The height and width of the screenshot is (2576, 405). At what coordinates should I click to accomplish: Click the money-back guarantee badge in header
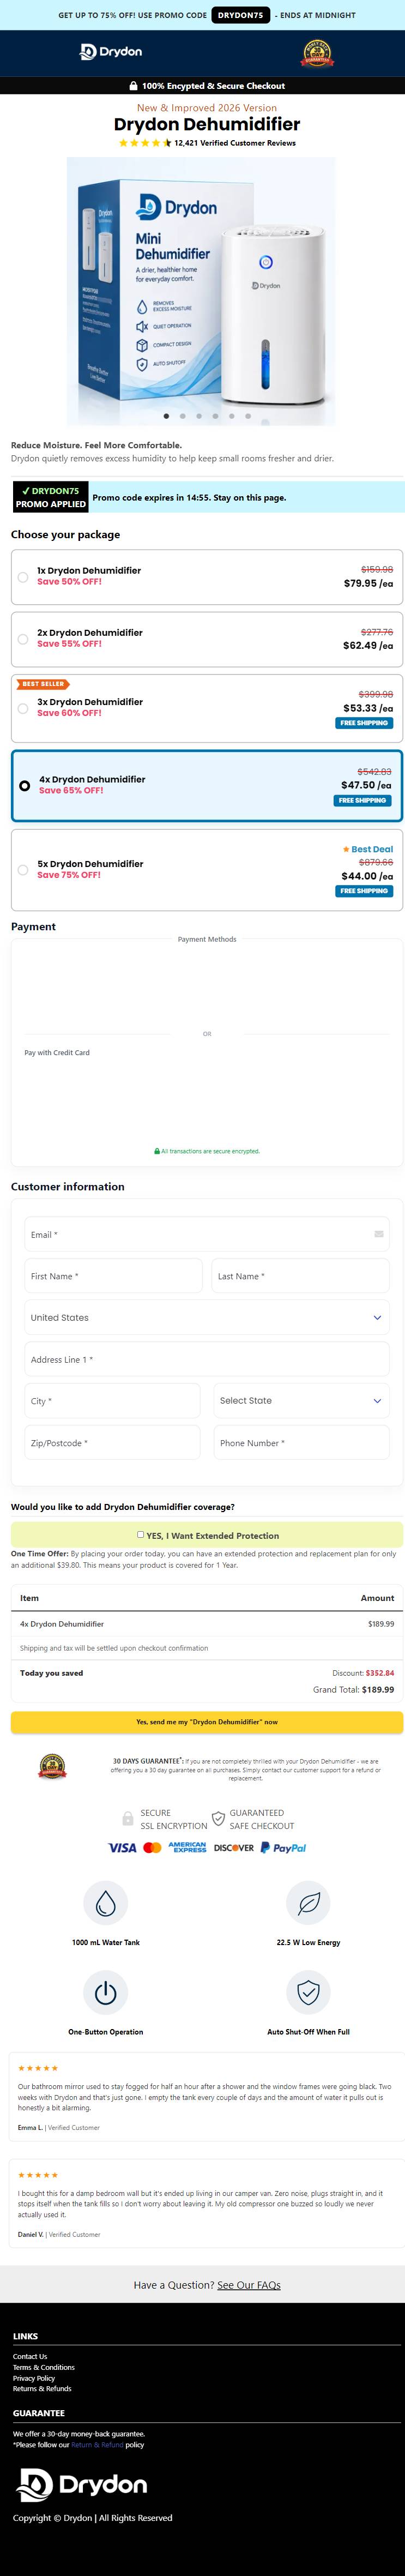tap(317, 53)
